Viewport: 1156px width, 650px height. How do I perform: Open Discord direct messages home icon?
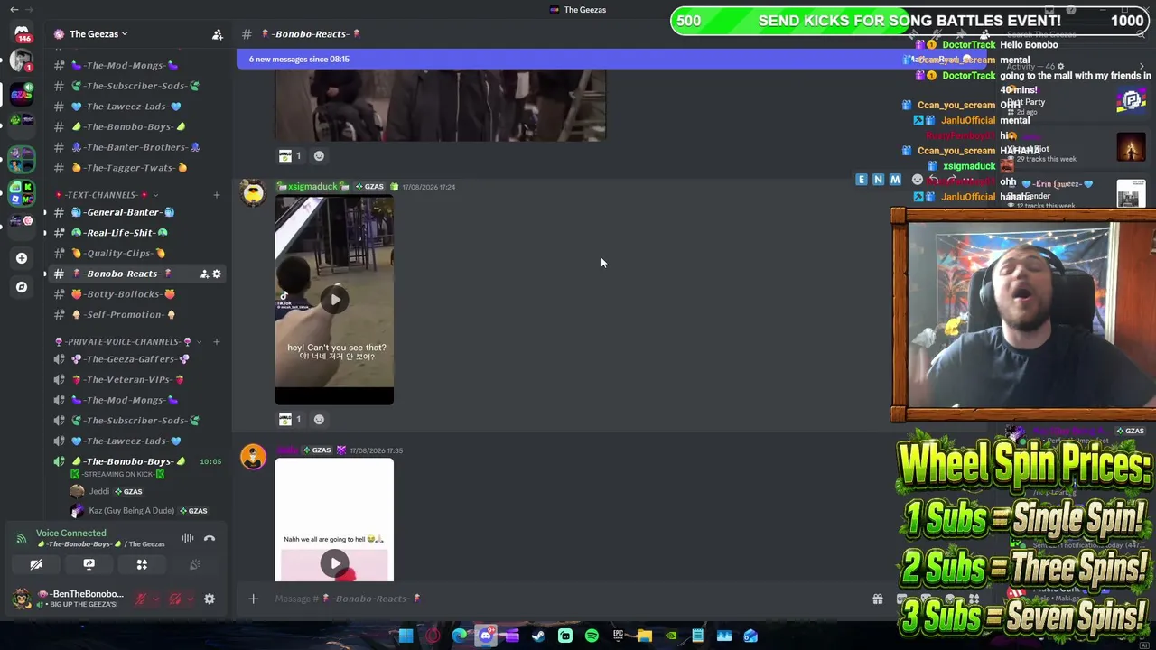[x=22, y=34]
